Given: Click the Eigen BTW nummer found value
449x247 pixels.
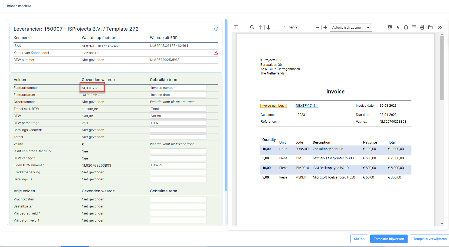Looking at the screenshot, I should [96, 165].
